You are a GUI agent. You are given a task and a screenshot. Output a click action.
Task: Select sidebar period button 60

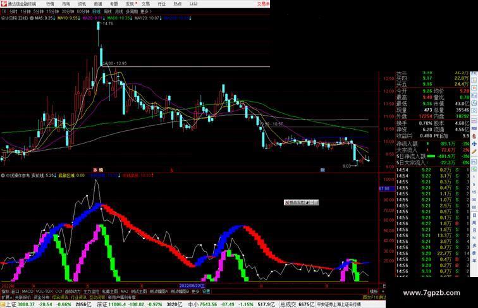(x=474, y=207)
